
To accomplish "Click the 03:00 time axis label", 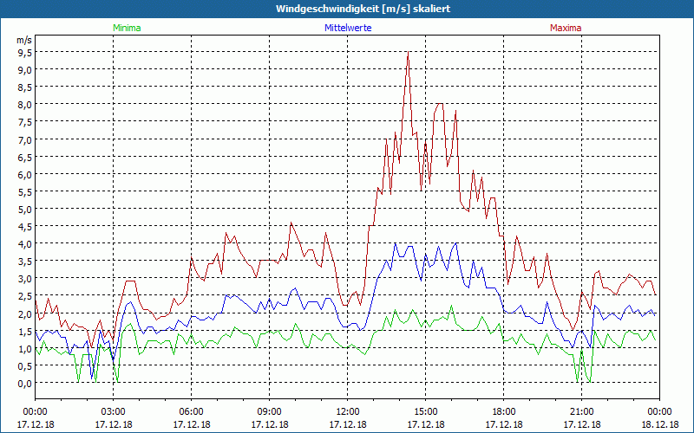I will [114, 412].
